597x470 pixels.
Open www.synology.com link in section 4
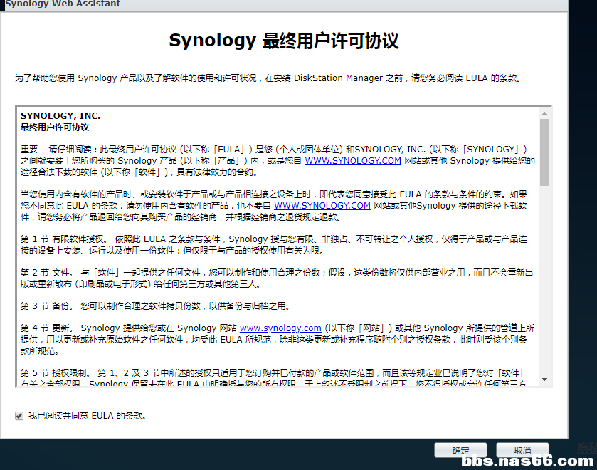point(280,328)
